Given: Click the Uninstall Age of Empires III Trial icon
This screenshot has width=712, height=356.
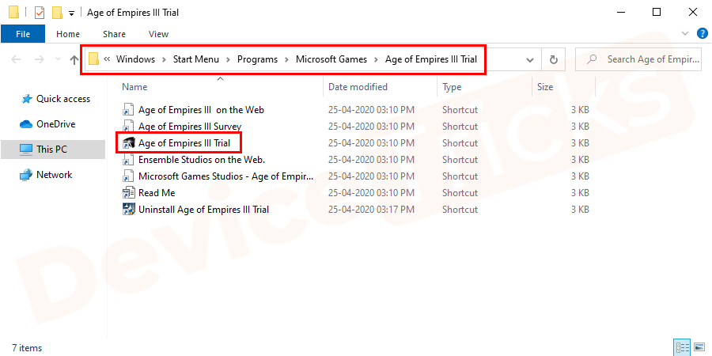Looking at the screenshot, I should coord(128,210).
